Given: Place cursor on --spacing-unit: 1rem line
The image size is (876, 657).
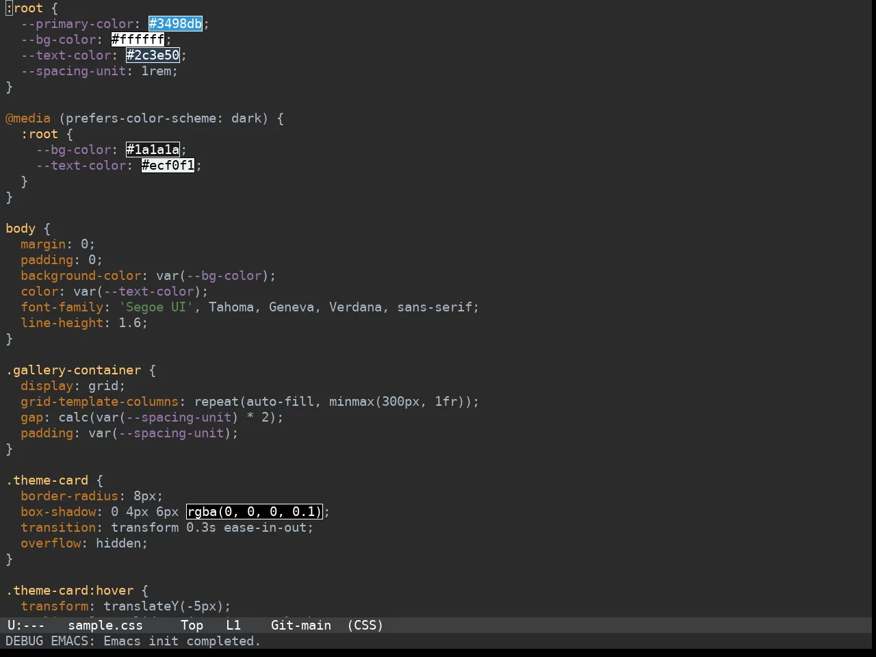Looking at the screenshot, I should tap(99, 71).
